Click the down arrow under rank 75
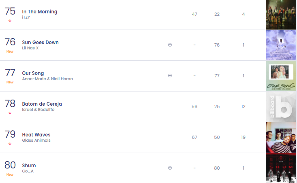 click(x=10, y=21)
